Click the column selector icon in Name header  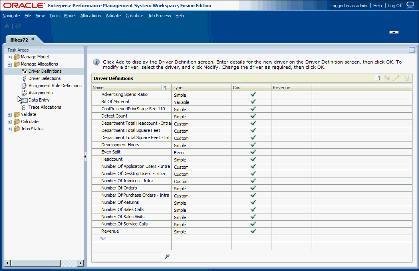[x=163, y=88]
